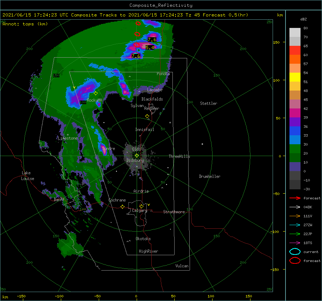Click the RockyMH label
The width and height of the screenshot is (322, 301).
point(94,100)
